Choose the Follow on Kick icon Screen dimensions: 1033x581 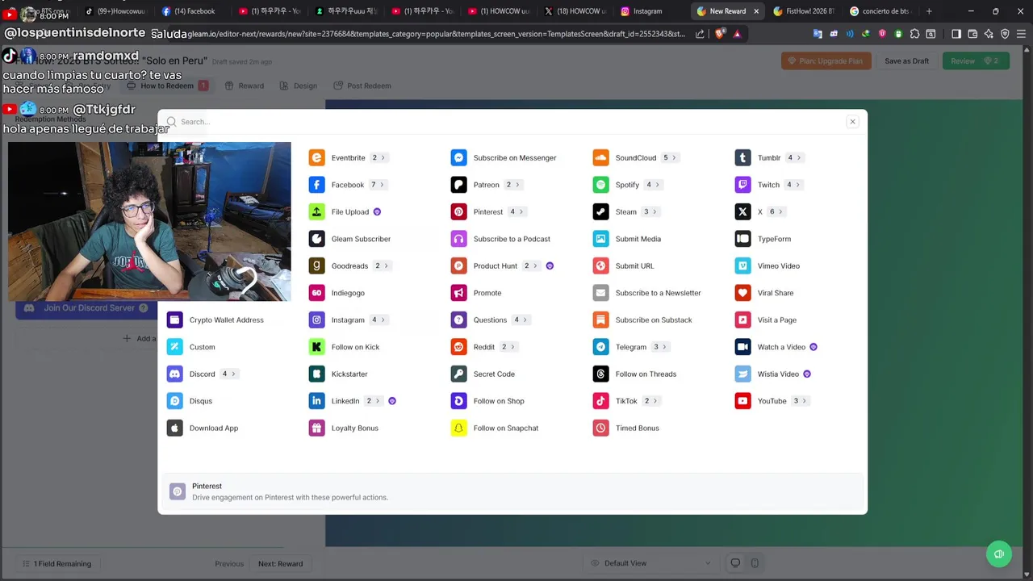coord(316,347)
